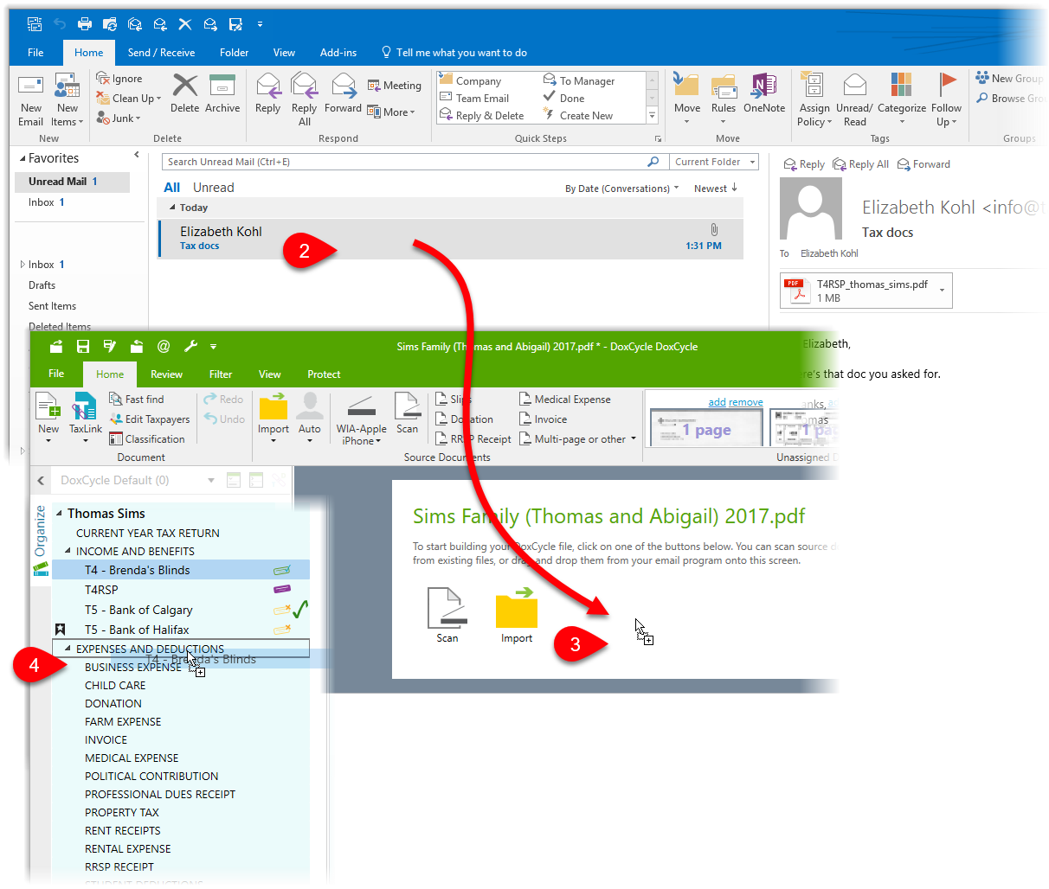Image resolution: width=1049 pixels, height=889 pixels.
Task: Click the wrench options icon in DoxCycle title bar
Action: [190, 347]
